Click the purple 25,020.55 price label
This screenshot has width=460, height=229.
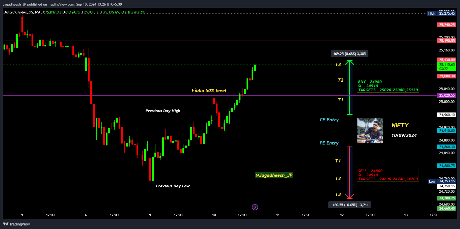[x=446, y=95]
